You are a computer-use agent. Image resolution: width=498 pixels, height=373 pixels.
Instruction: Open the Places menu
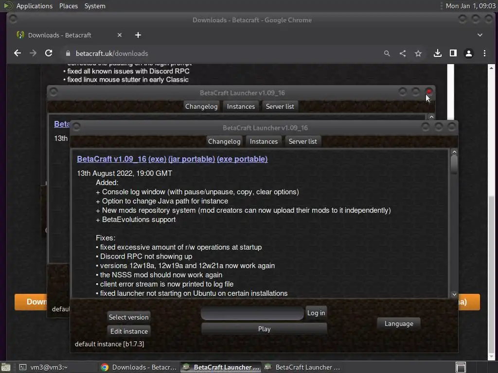tap(68, 6)
